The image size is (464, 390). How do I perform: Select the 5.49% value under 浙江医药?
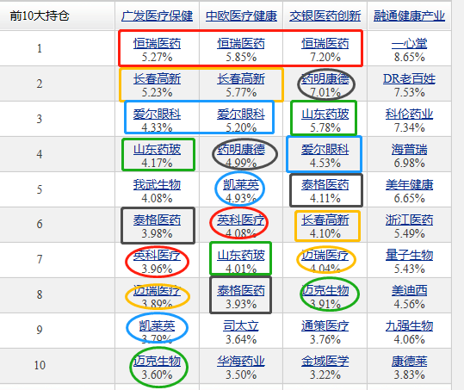click(409, 233)
